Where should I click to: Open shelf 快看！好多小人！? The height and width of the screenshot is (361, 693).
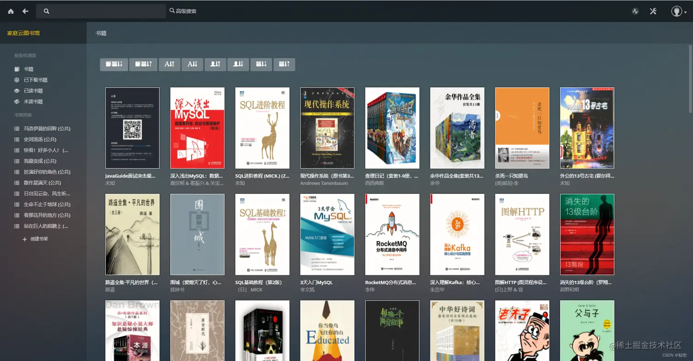pyautogui.click(x=41, y=150)
